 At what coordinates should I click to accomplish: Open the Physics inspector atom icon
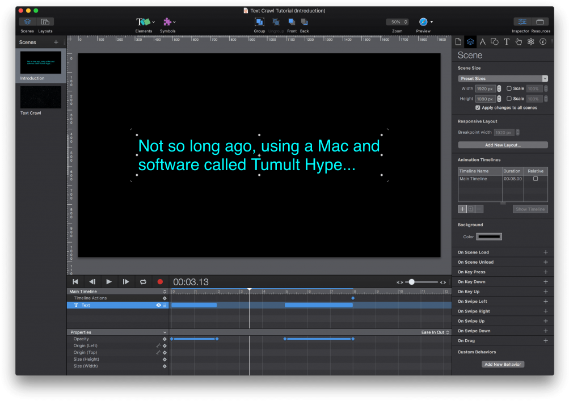(x=530, y=41)
